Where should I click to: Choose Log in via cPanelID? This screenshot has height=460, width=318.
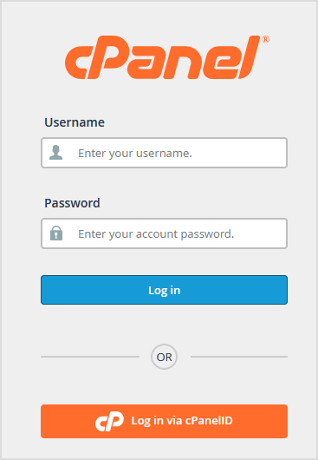pyautogui.click(x=164, y=421)
